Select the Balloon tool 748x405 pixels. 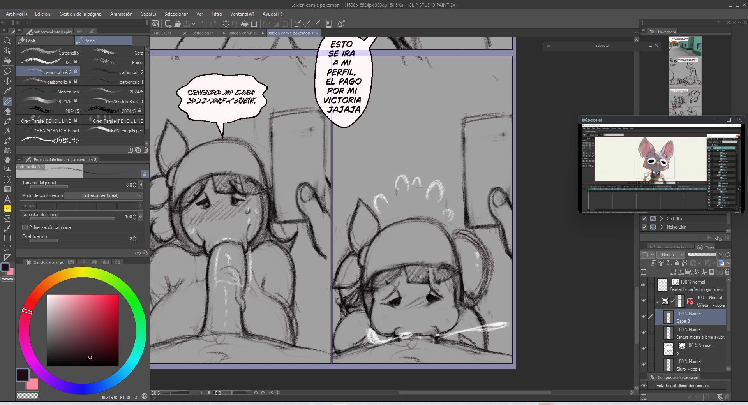point(7,248)
